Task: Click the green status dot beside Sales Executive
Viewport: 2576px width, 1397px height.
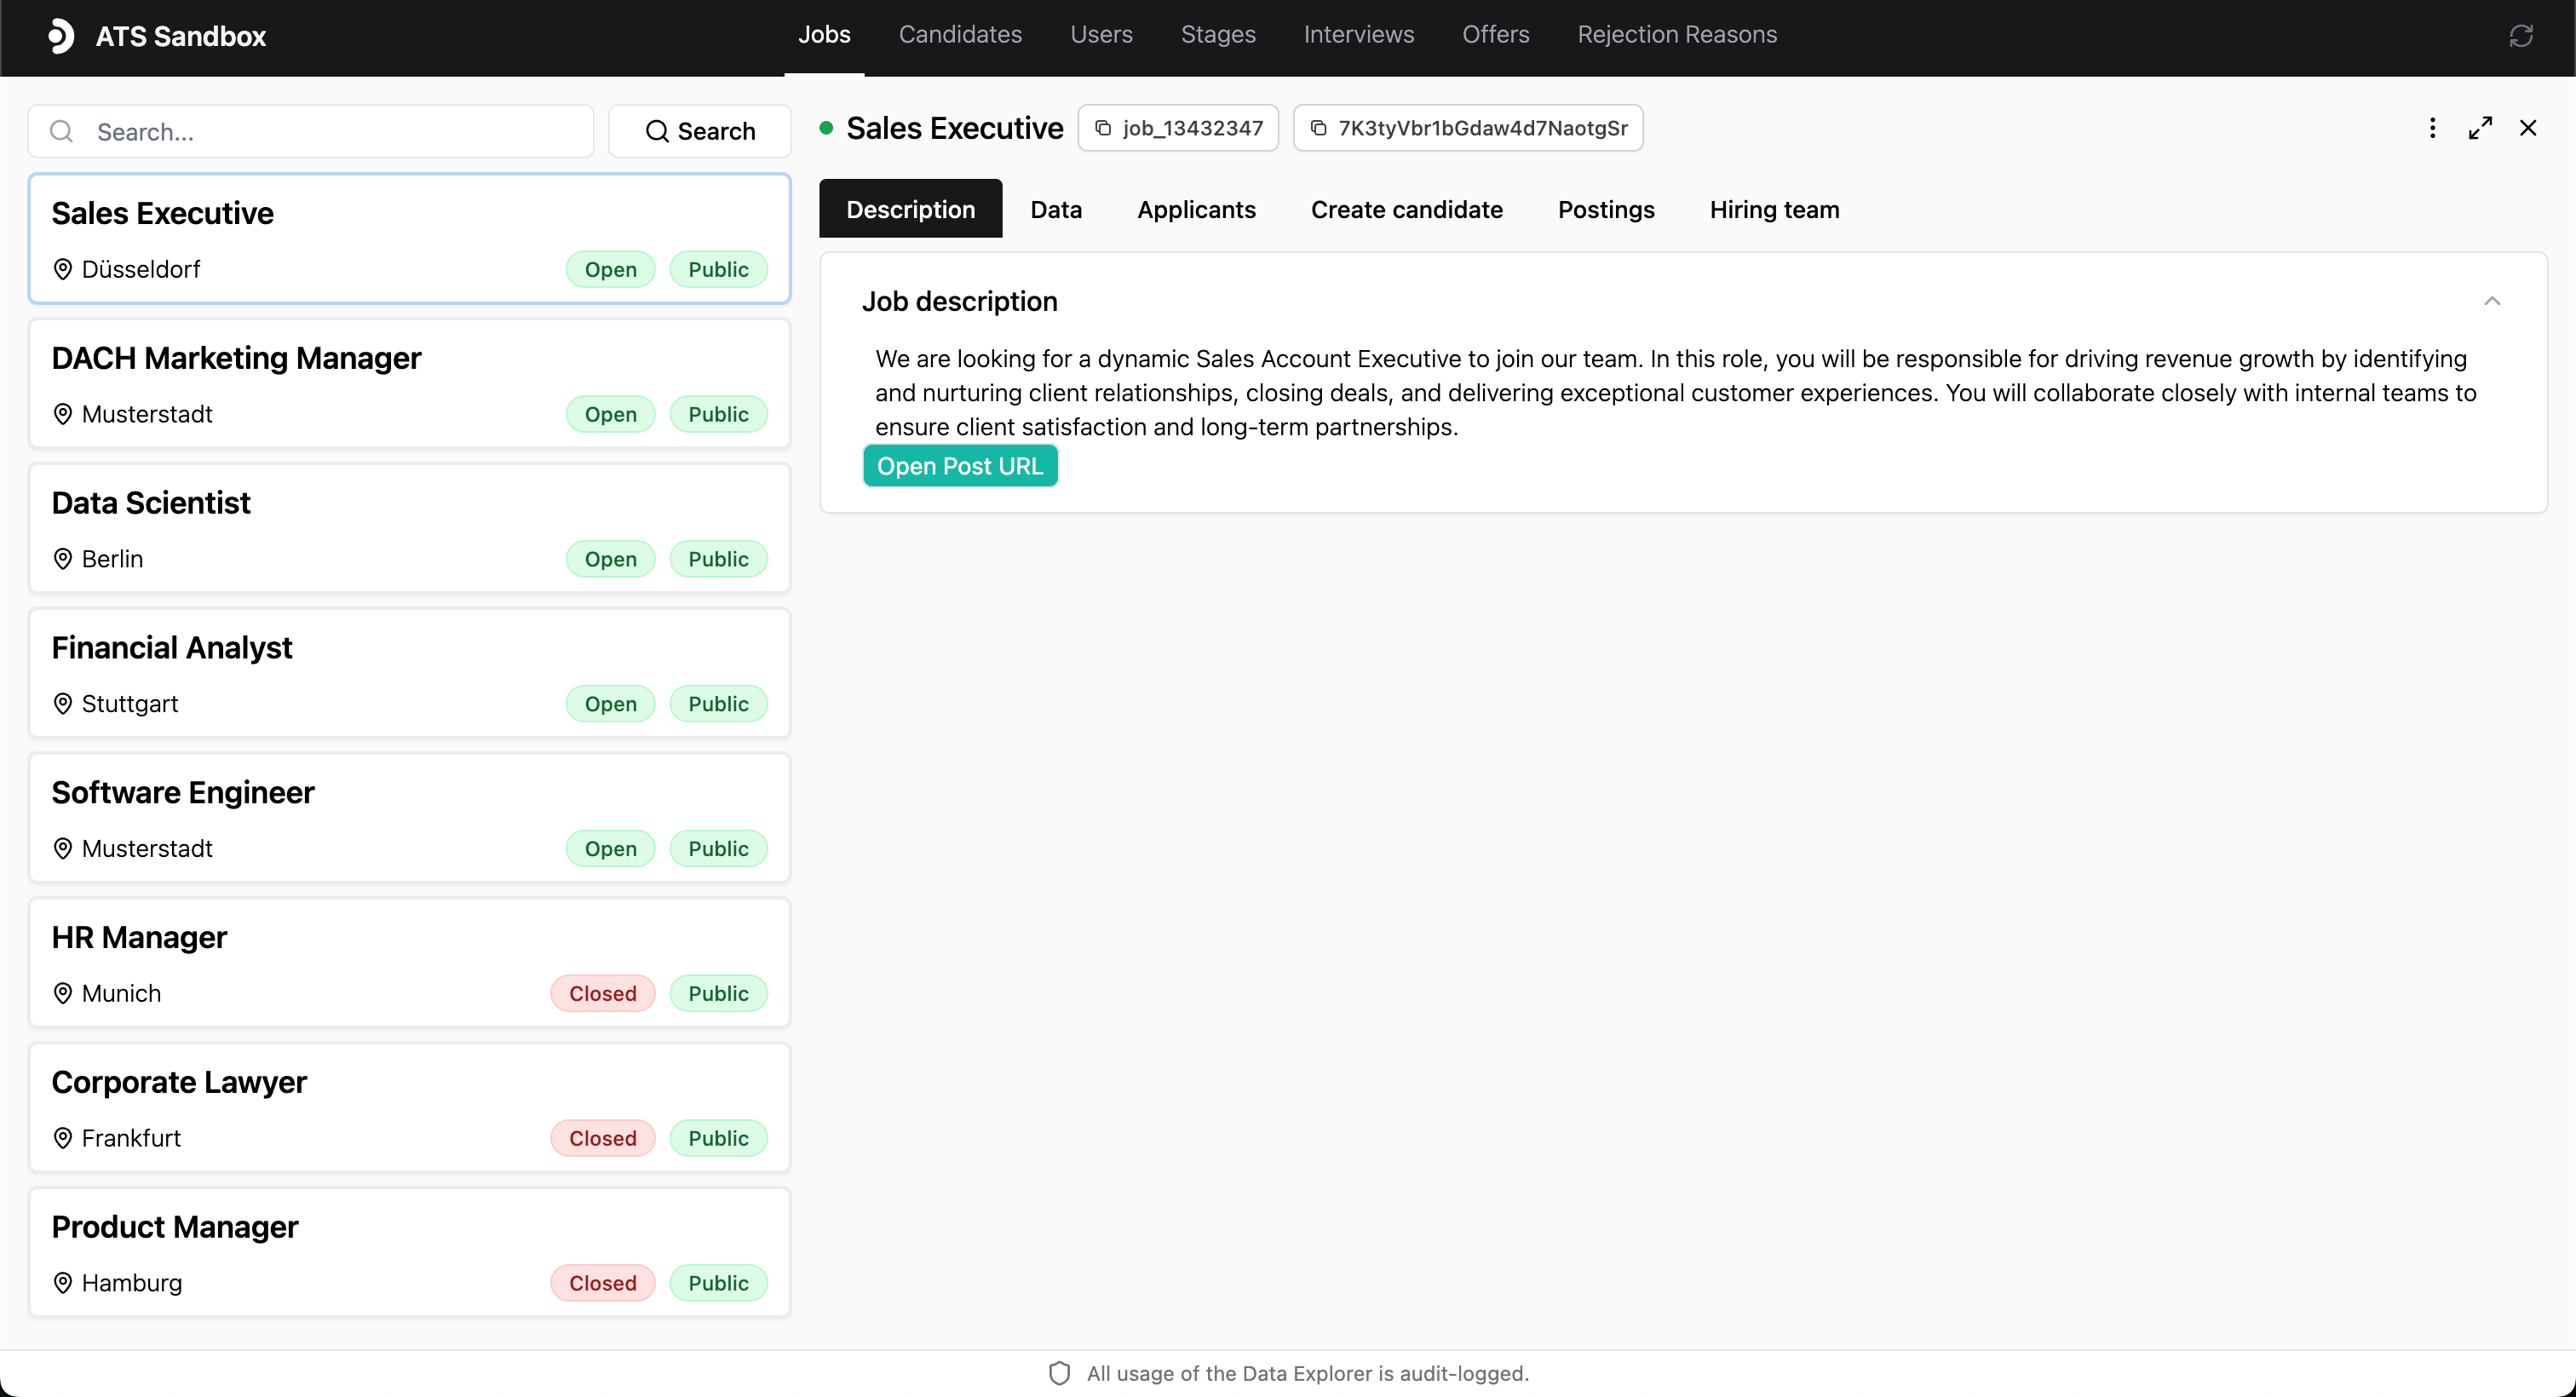Action: 826,128
